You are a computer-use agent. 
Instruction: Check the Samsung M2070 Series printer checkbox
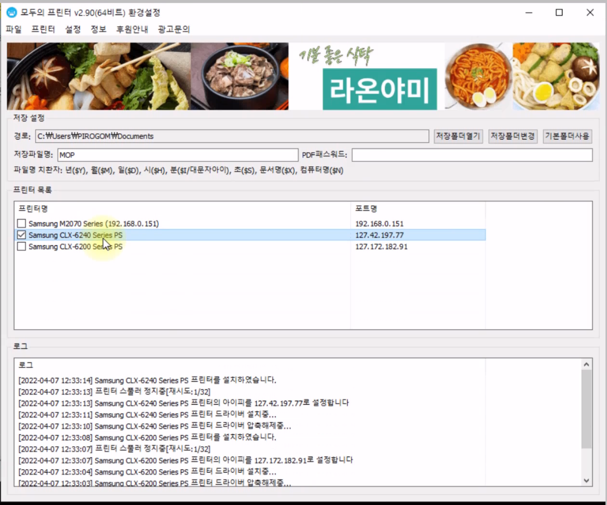click(x=21, y=224)
